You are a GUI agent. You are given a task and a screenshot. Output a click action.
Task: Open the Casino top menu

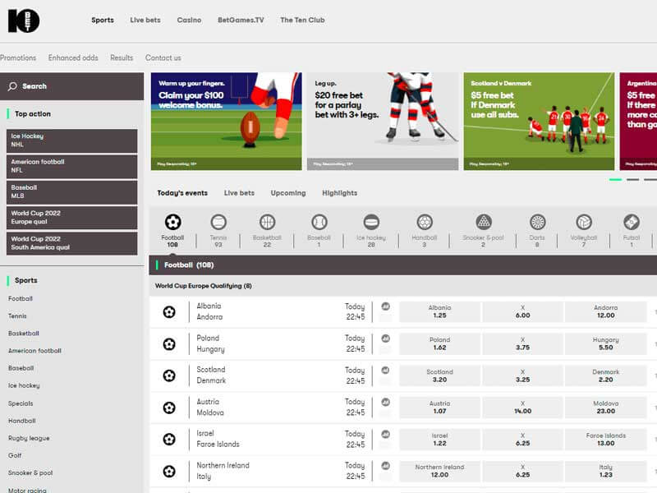click(189, 20)
